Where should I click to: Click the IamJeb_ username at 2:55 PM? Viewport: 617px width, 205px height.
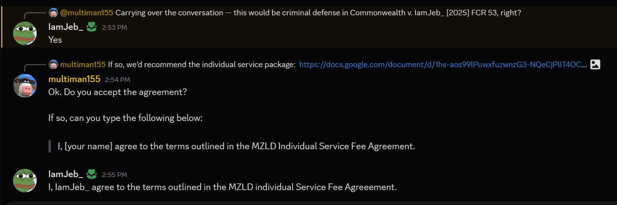(x=65, y=174)
